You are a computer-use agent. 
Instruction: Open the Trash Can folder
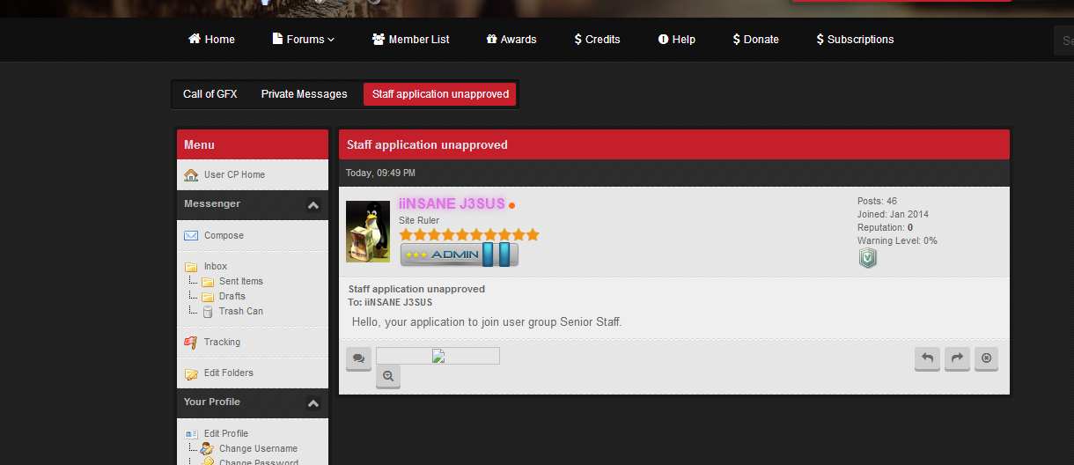(x=240, y=312)
